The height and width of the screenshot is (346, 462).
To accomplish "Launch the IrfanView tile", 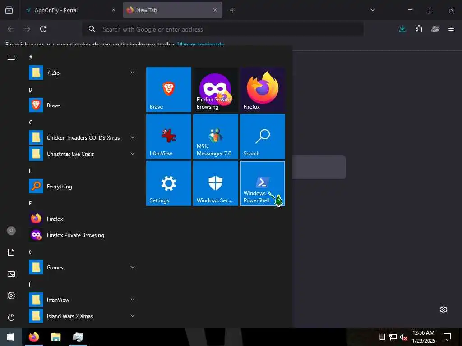I will tap(169, 137).
